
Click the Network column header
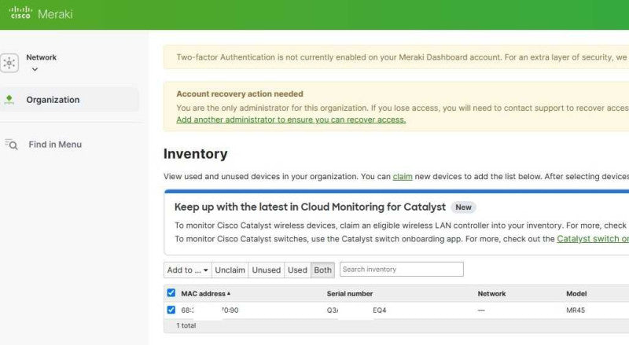pyautogui.click(x=491, y=294)
